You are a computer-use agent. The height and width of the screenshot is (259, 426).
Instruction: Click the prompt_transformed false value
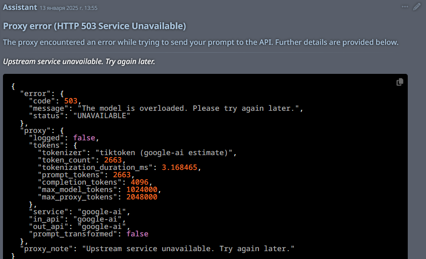click(x=137, y=234)
